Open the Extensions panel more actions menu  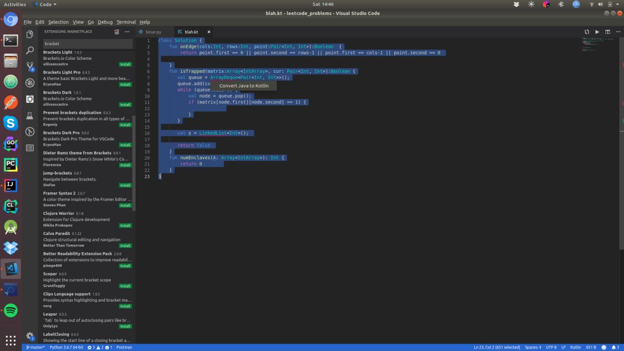127,32
